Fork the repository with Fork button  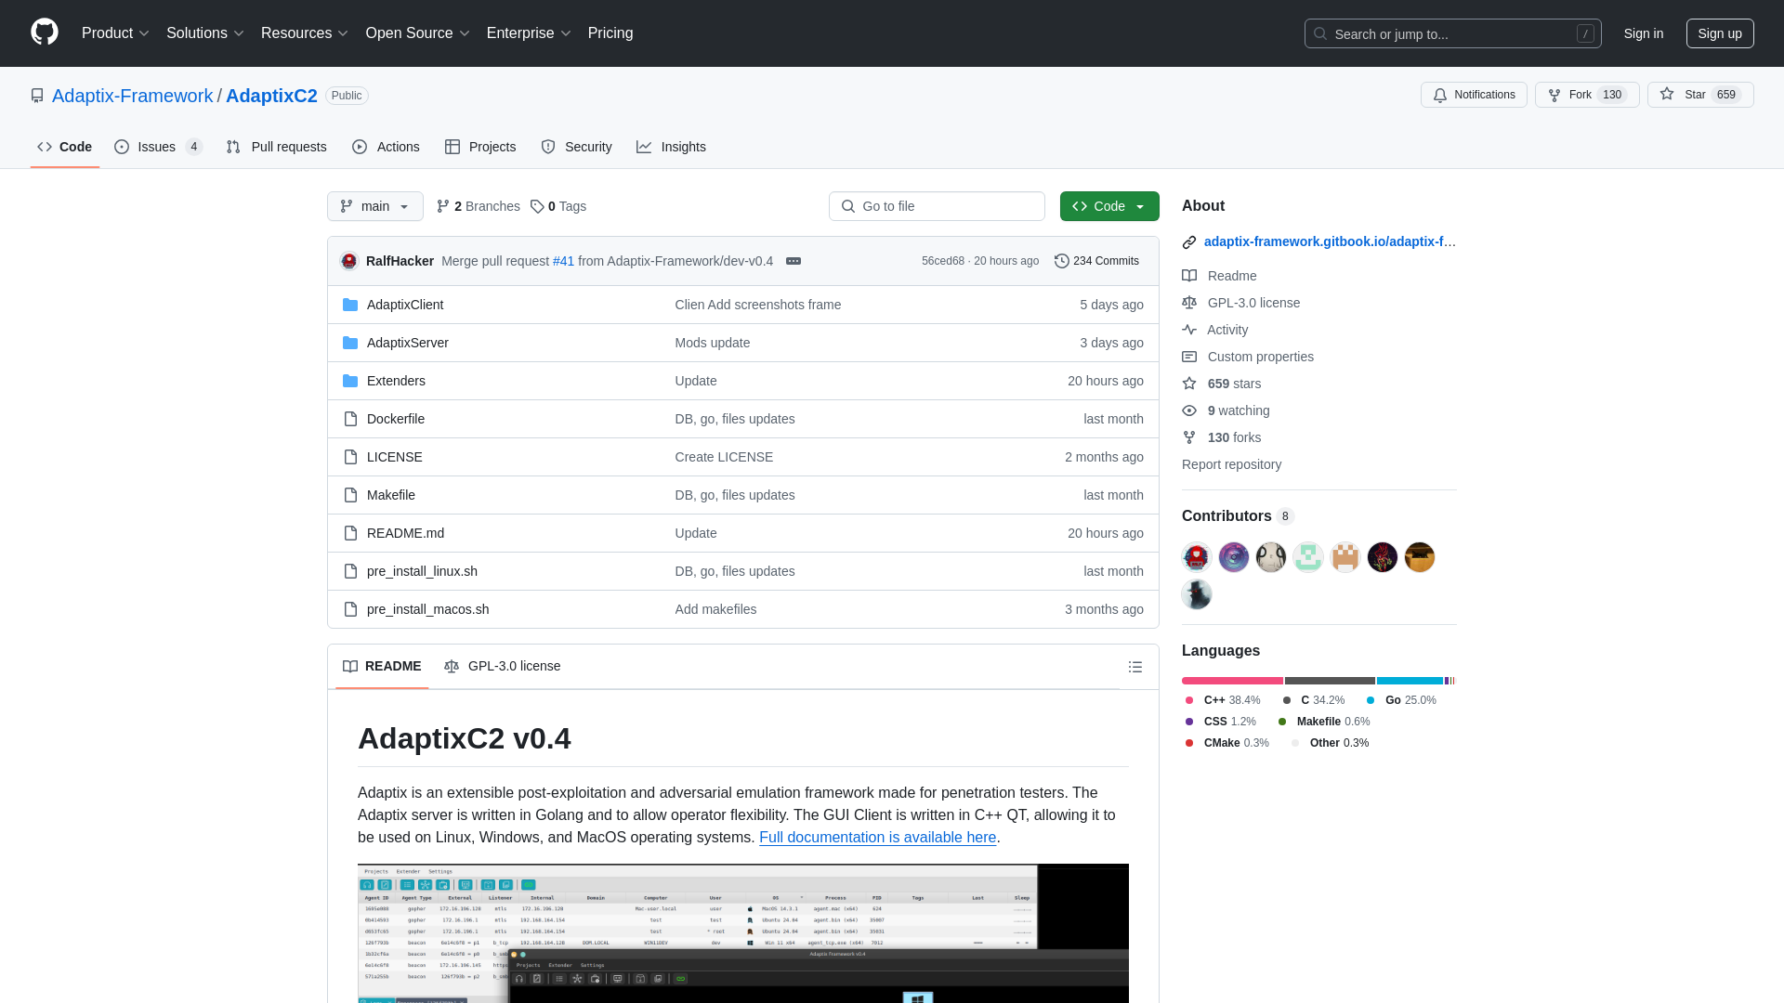click(x=1587, y=95)
